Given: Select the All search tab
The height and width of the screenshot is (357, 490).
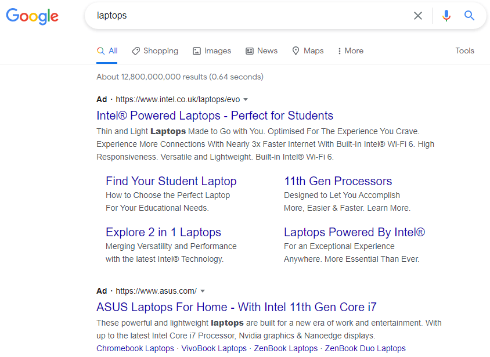Looking at the screenshot, I should [107, 51].
